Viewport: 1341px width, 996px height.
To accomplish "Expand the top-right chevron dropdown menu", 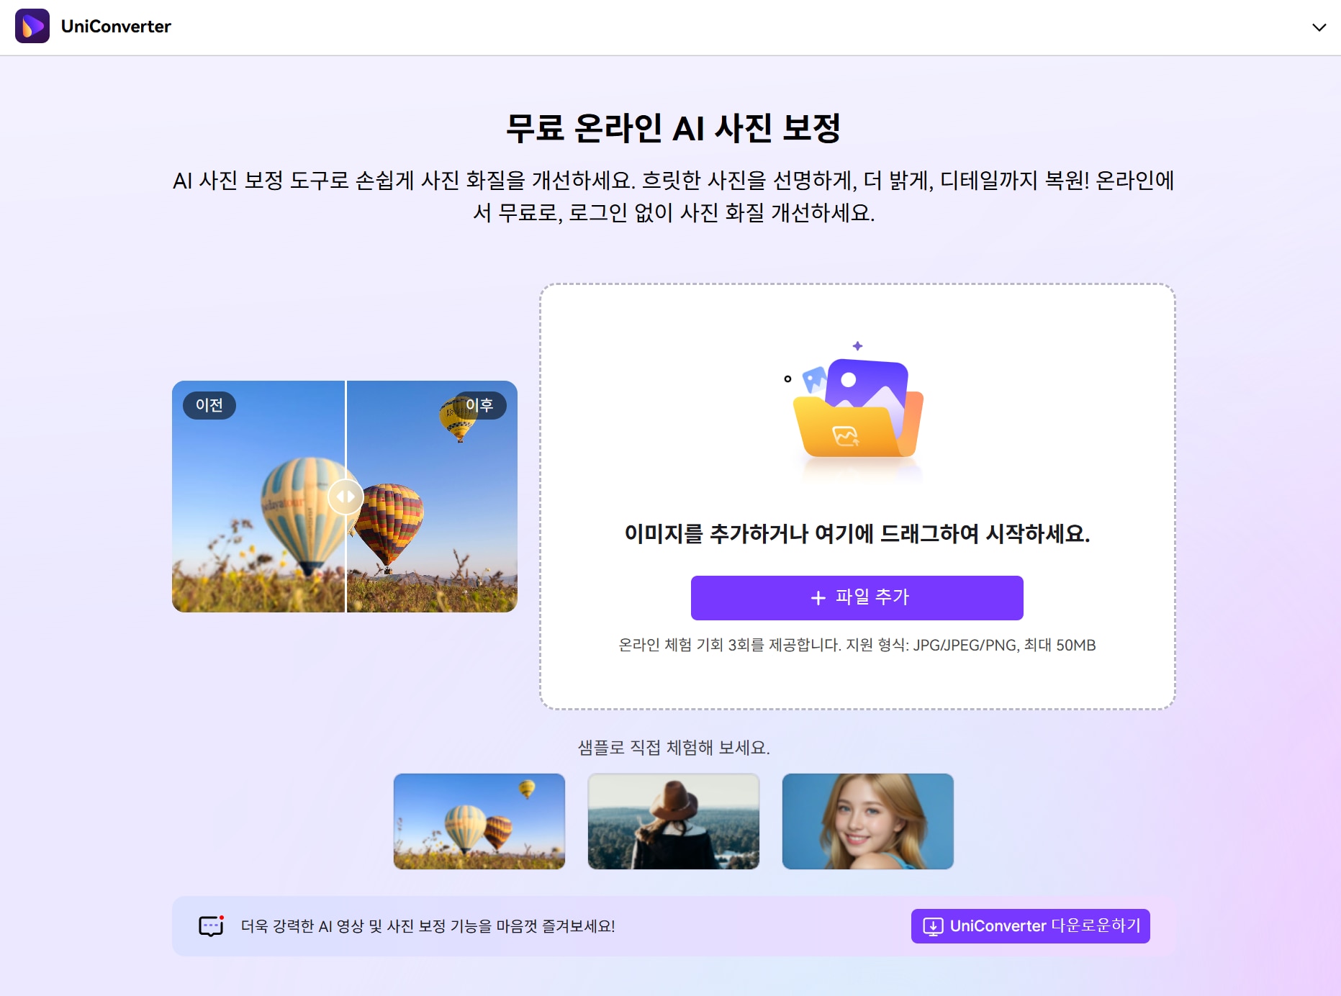I will click(1319, 27).
